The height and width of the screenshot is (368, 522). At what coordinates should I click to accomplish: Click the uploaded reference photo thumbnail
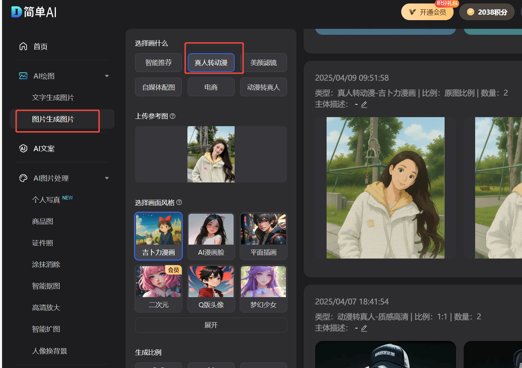pyautogui.click(x=211, y=154)
